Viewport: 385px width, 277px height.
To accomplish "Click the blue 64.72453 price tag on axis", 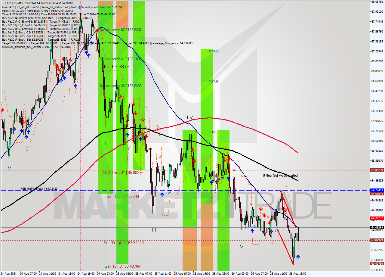I will coord(377,190).
